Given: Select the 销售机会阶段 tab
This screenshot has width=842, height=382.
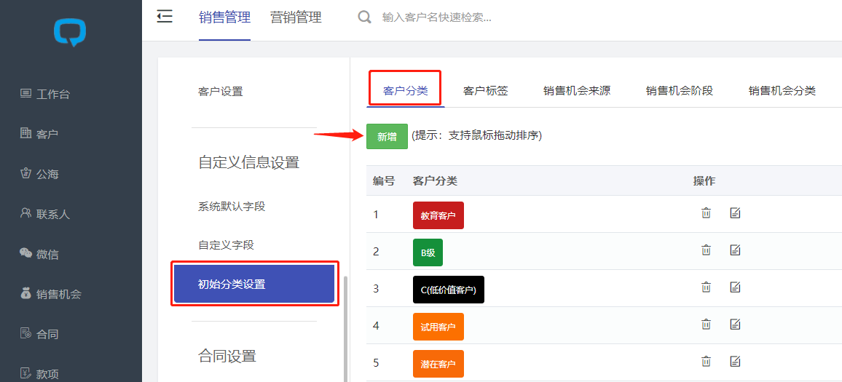Looking at the screenshot, I should (x=680, y=91).
